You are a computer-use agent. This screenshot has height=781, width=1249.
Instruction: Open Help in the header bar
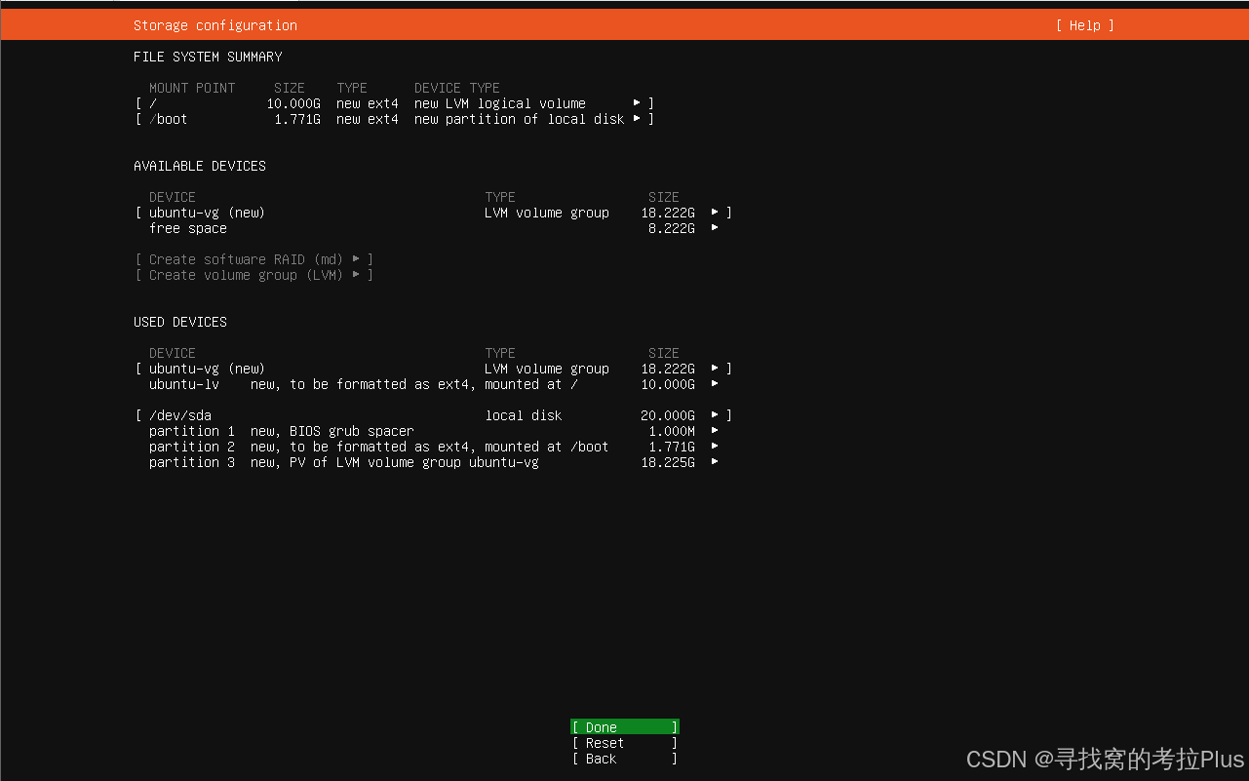(x=1084, y=25)
